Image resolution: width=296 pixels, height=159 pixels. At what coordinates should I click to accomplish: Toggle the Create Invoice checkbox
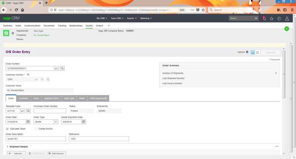click(35, 129)
